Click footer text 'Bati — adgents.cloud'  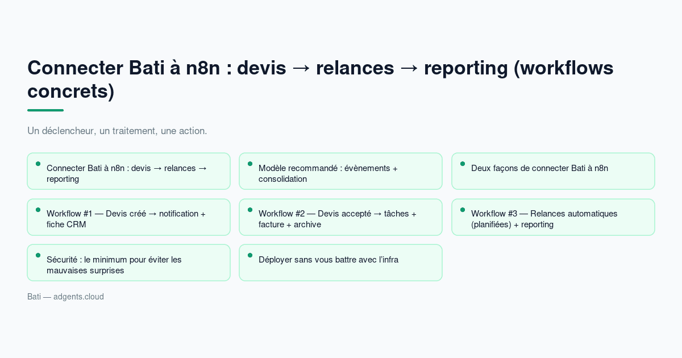(x=65, y=297)
